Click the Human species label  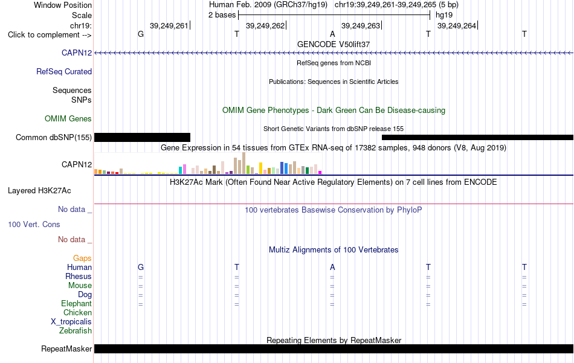pyautogui.click(x=79, y=268)
